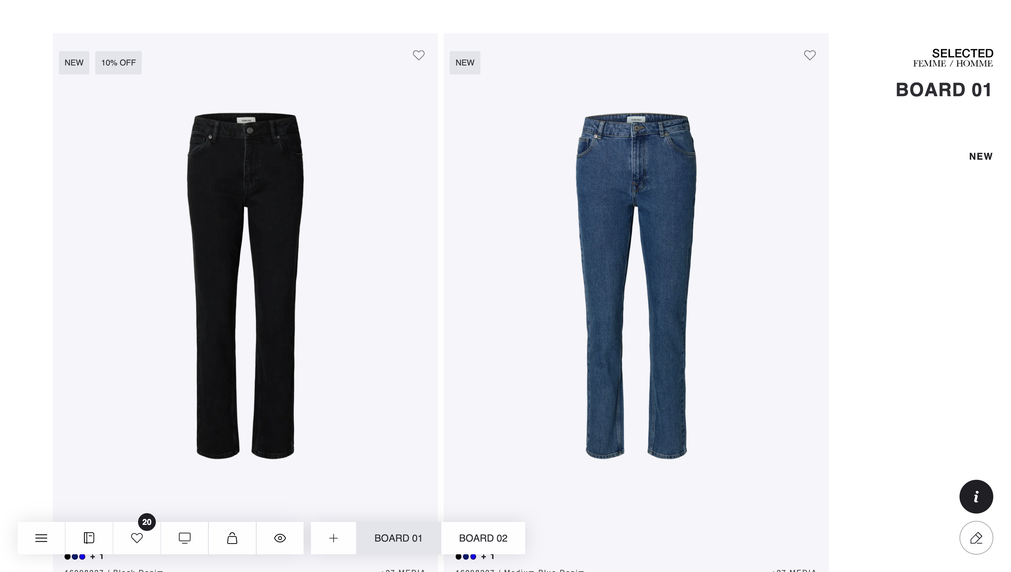Open the info button
This screenshot has width=1011, height=572.
[976, 496]
